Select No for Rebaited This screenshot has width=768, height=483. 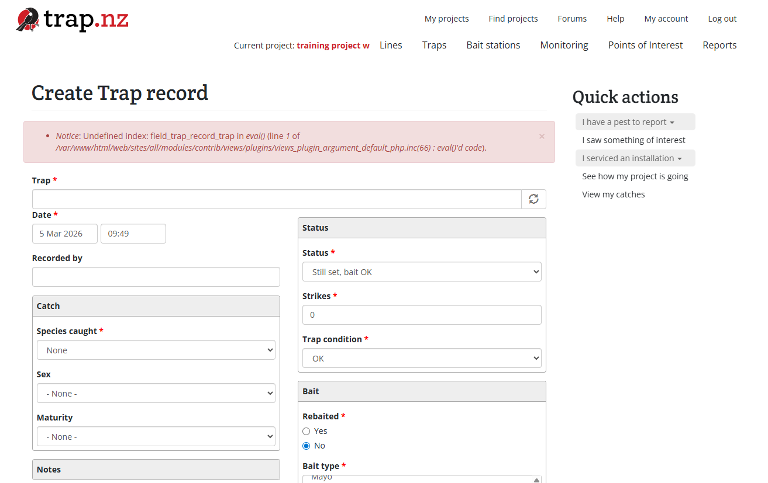click(x=306, y=446)
